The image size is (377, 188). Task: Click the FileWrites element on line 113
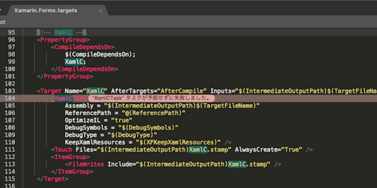(86, 164)
